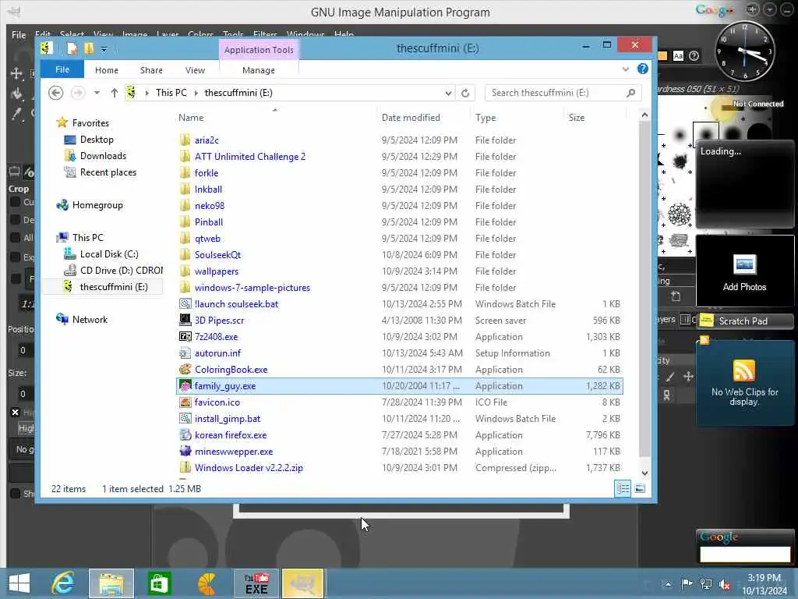Switch to details view in status bar

[x=623, y=488]
